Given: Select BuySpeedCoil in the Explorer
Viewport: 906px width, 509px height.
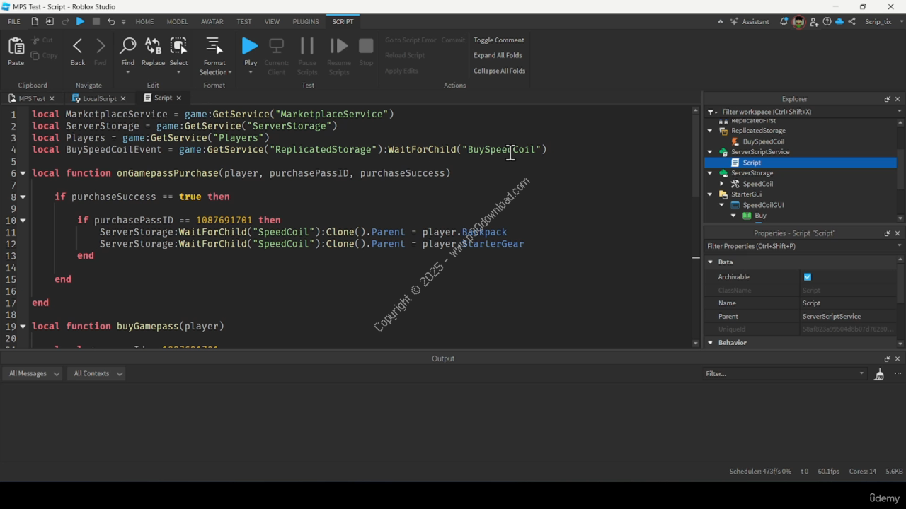Looking at the screenshot, I should click(x=763, y=141).
